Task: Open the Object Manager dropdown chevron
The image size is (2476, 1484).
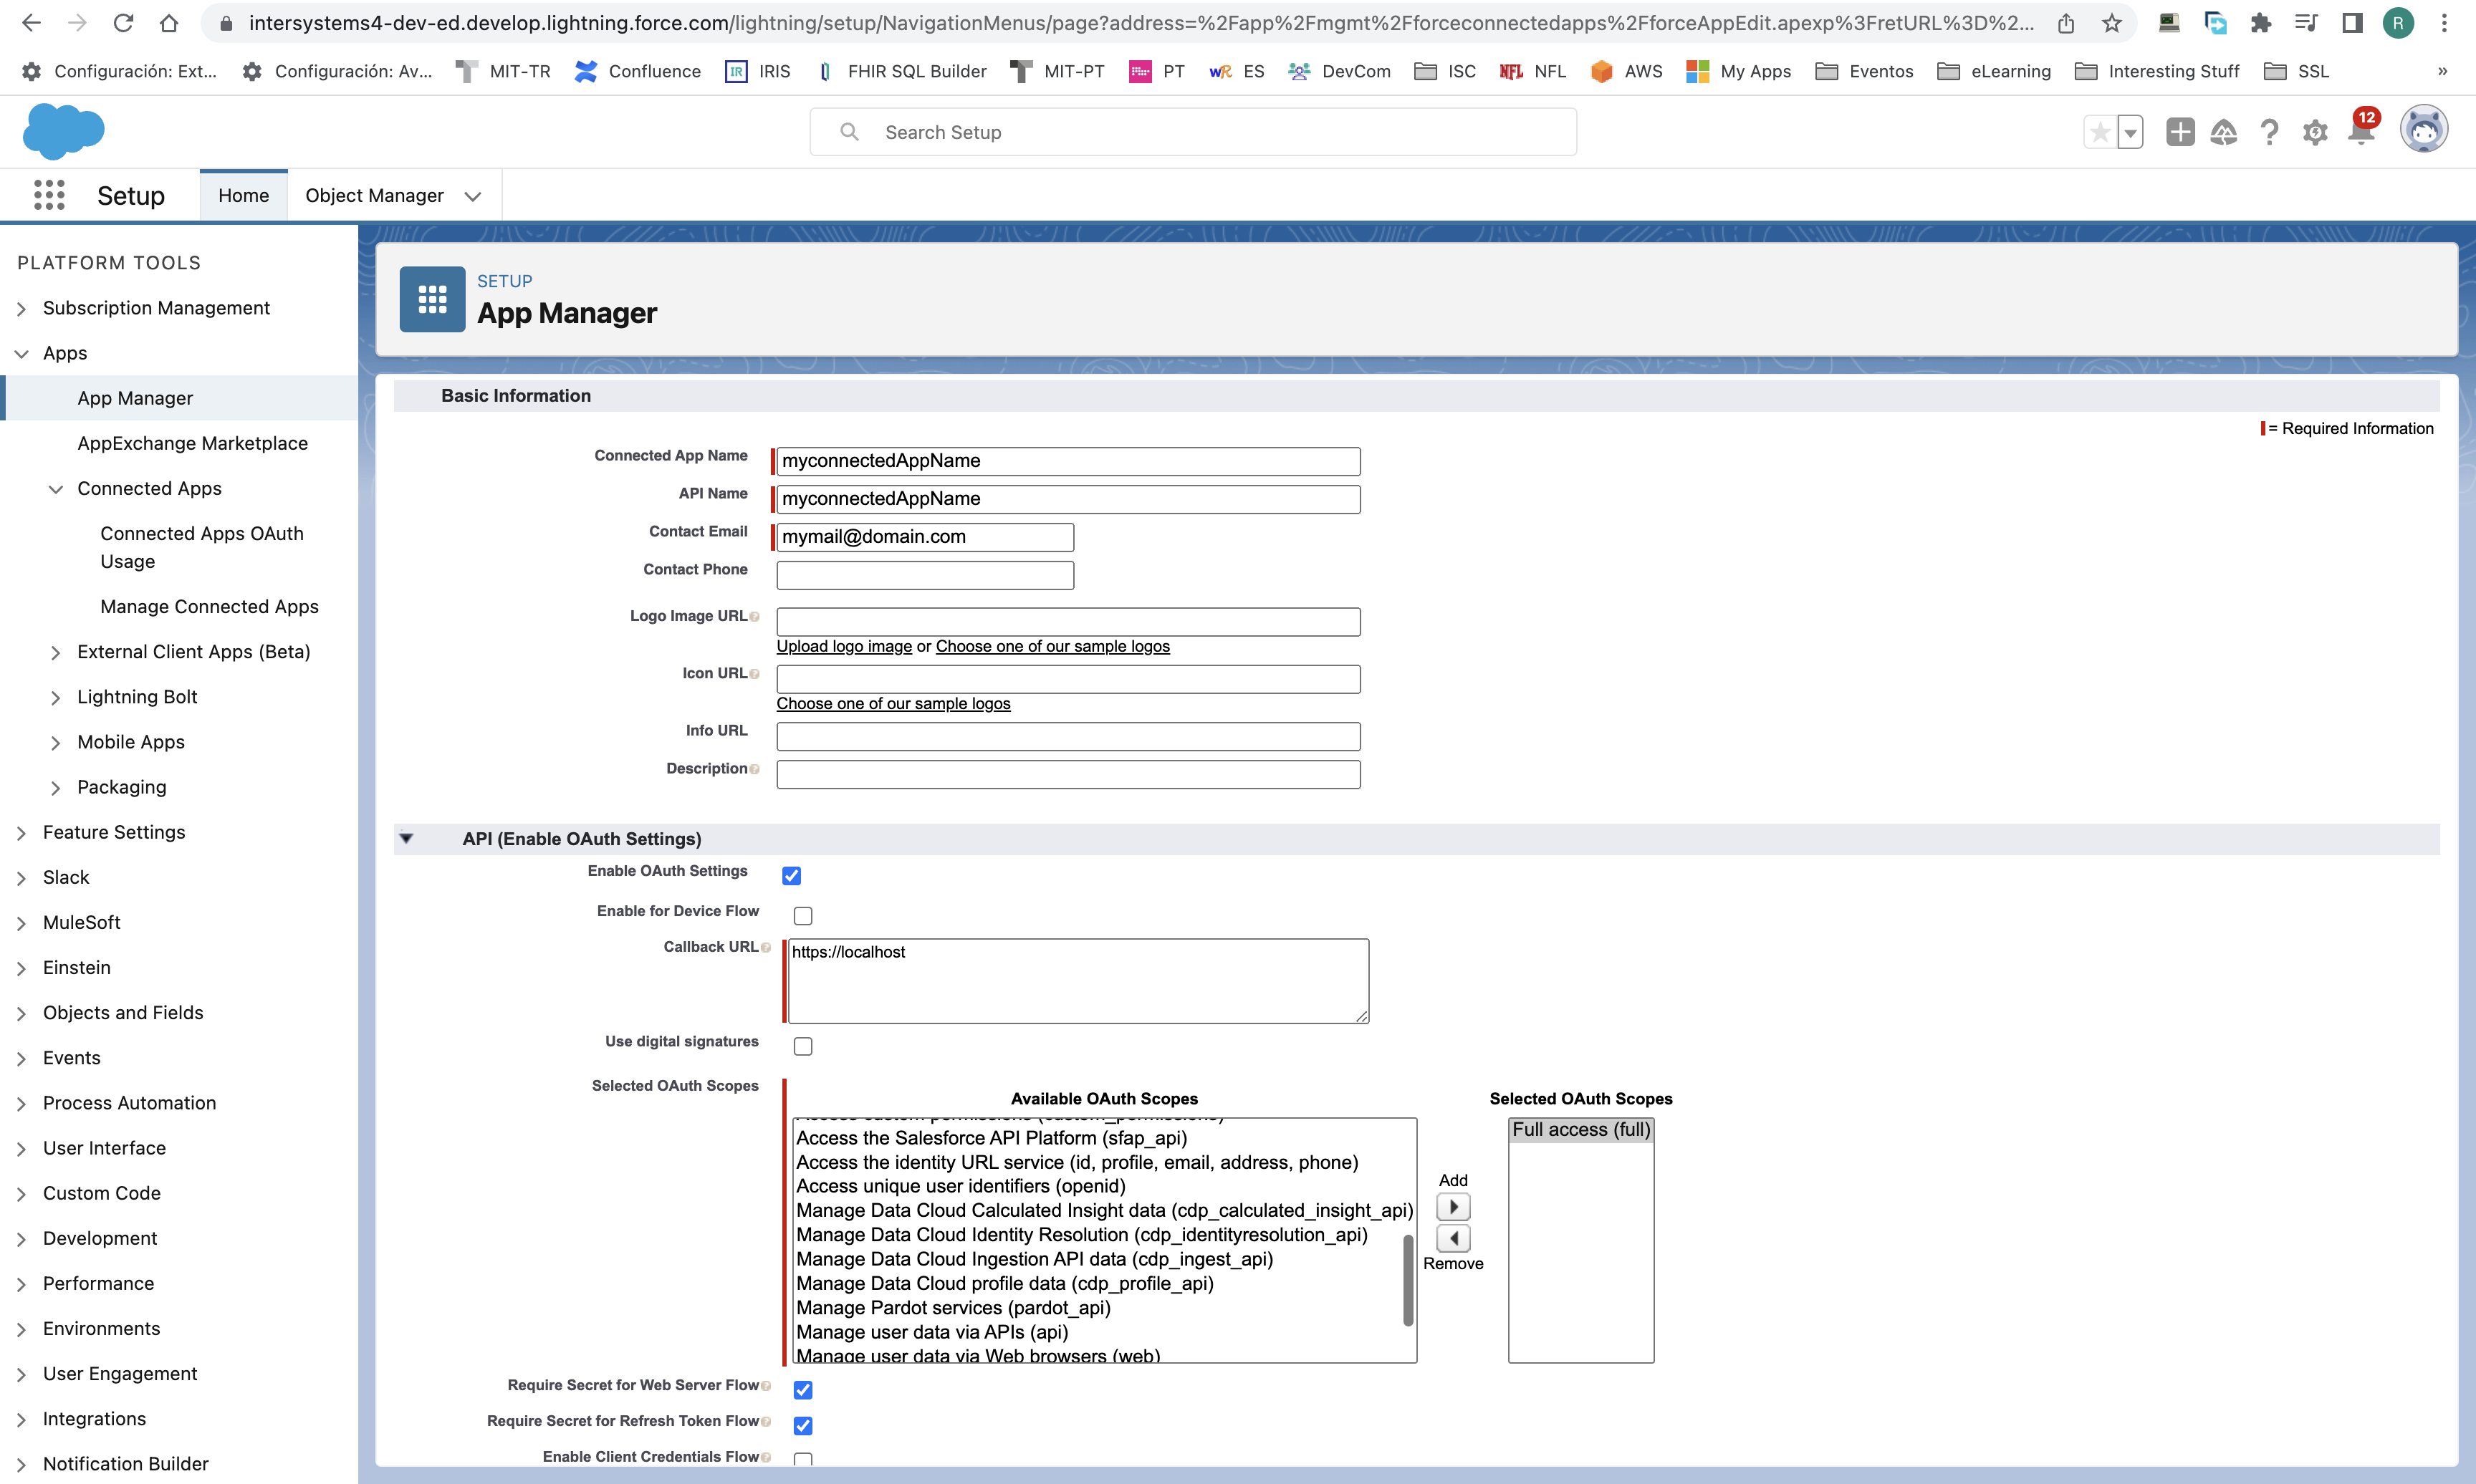Action: [473, 196]
